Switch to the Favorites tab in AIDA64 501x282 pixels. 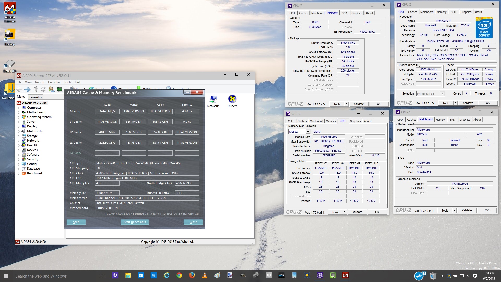tap(35, 97)
